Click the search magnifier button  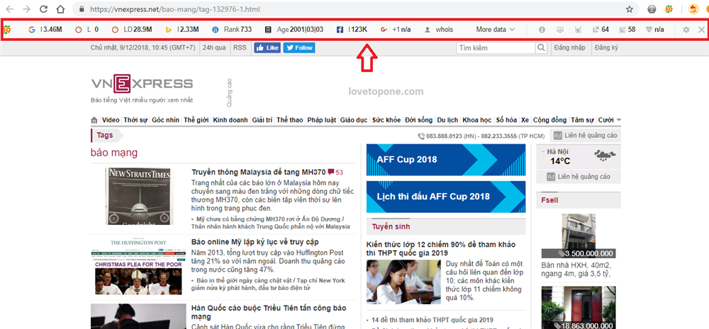(x=542, y=48)
